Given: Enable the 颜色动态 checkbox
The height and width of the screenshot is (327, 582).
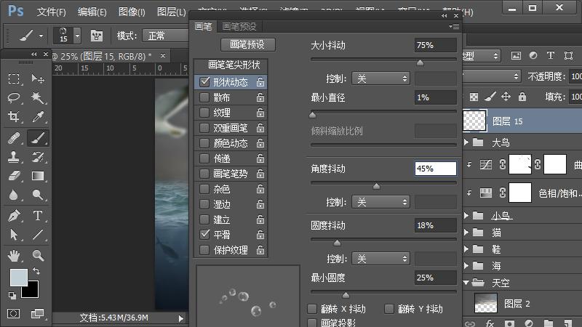Looking at the screenshot, I should tap(204, 143).
